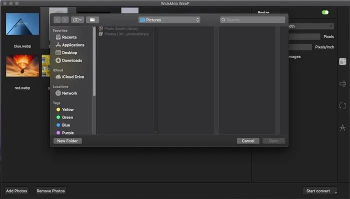Click Remove Photos button
The width and height of the screenshot is (350, 199).
tap(50, 191)
